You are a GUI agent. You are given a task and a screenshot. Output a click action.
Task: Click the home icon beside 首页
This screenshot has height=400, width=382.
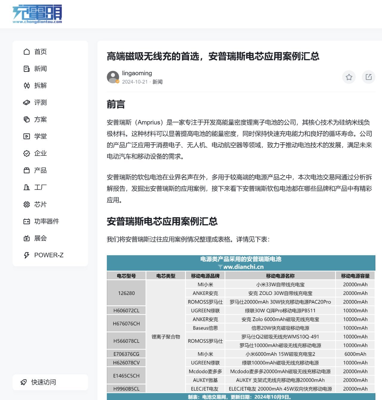(x=27, y=52)
